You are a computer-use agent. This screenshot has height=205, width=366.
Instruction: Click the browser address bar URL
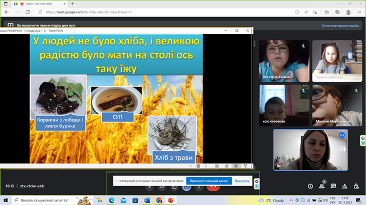click(89, 12)
